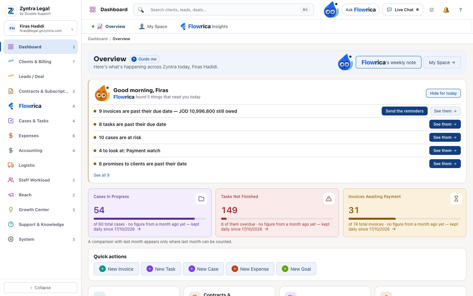Click the Invoices Awaiting Payment progress bar
Viewport: 473px width, 296px height.
[x=405, y=219]
